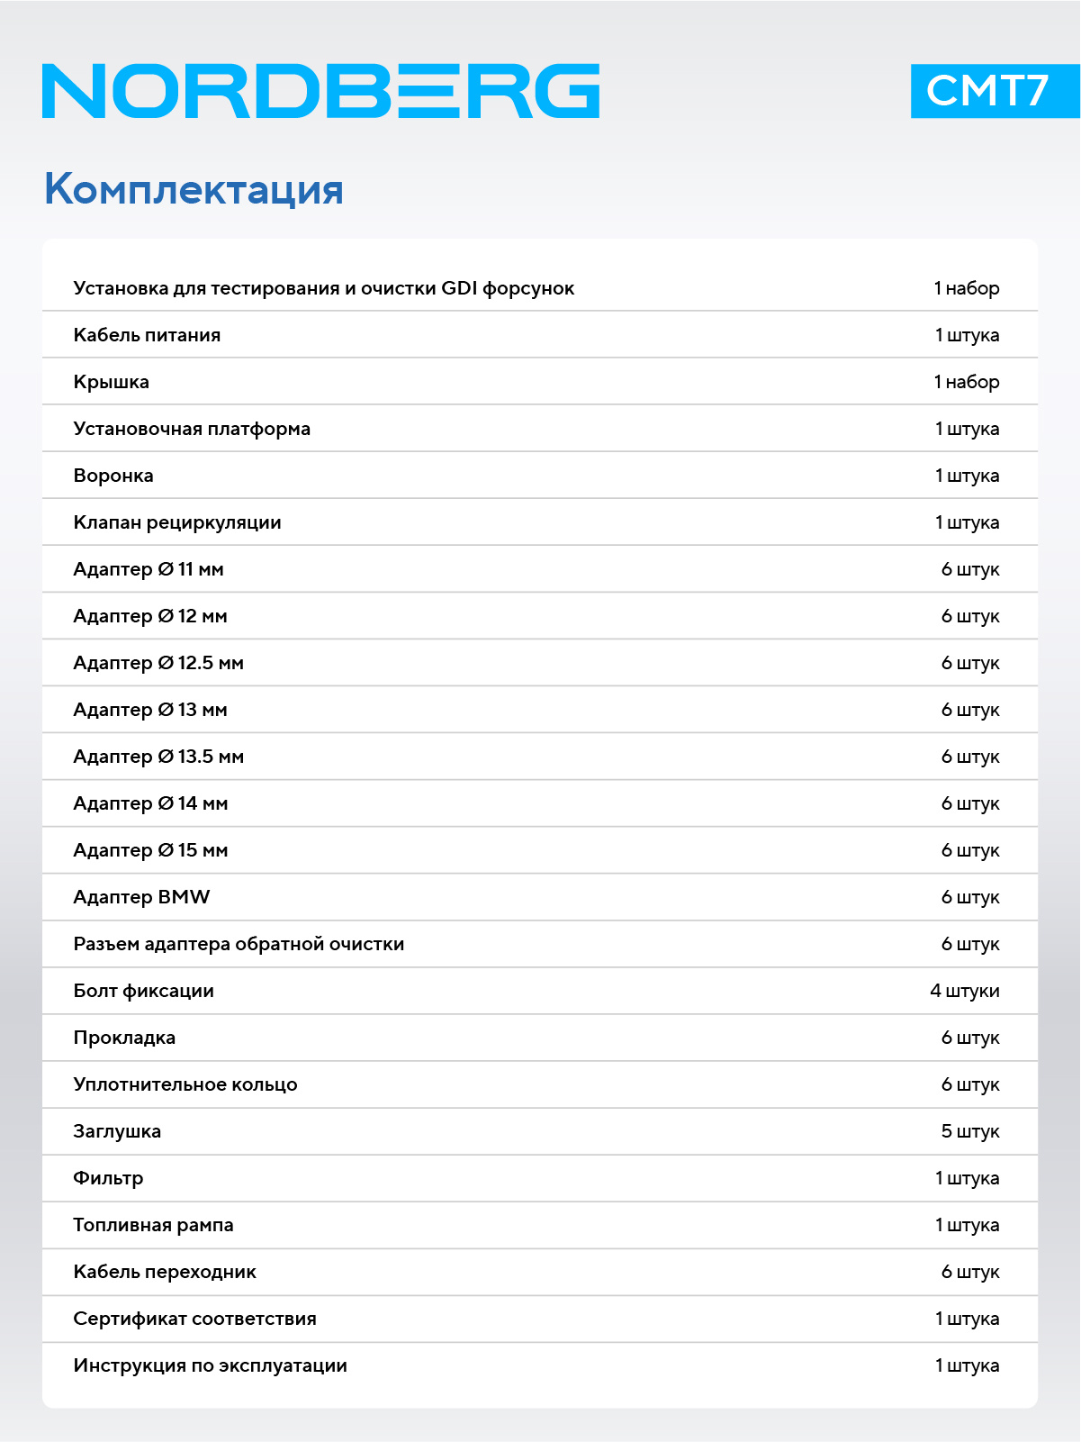Click the 4 штуки quantity for Болт фиксации
The image size is (1081, 1442).
pyautogui.click(x=965, y=991)
